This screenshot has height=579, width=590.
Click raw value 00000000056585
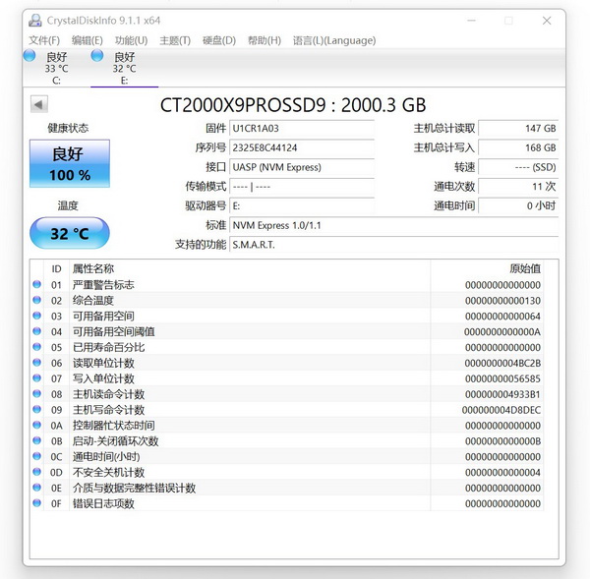tap(502, 378)
